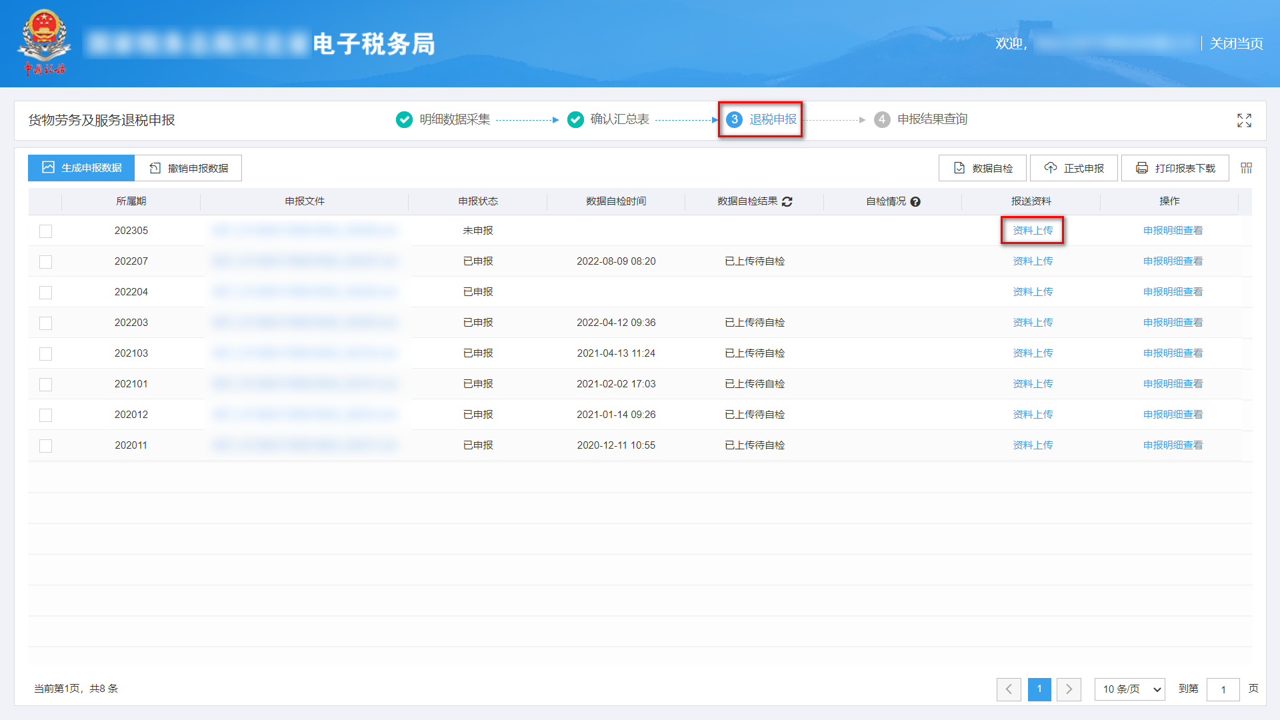Check the checkbox for period 202011
Viewport: 1280px width, 720px height.
pyautogui.click(x=45, y=445)
